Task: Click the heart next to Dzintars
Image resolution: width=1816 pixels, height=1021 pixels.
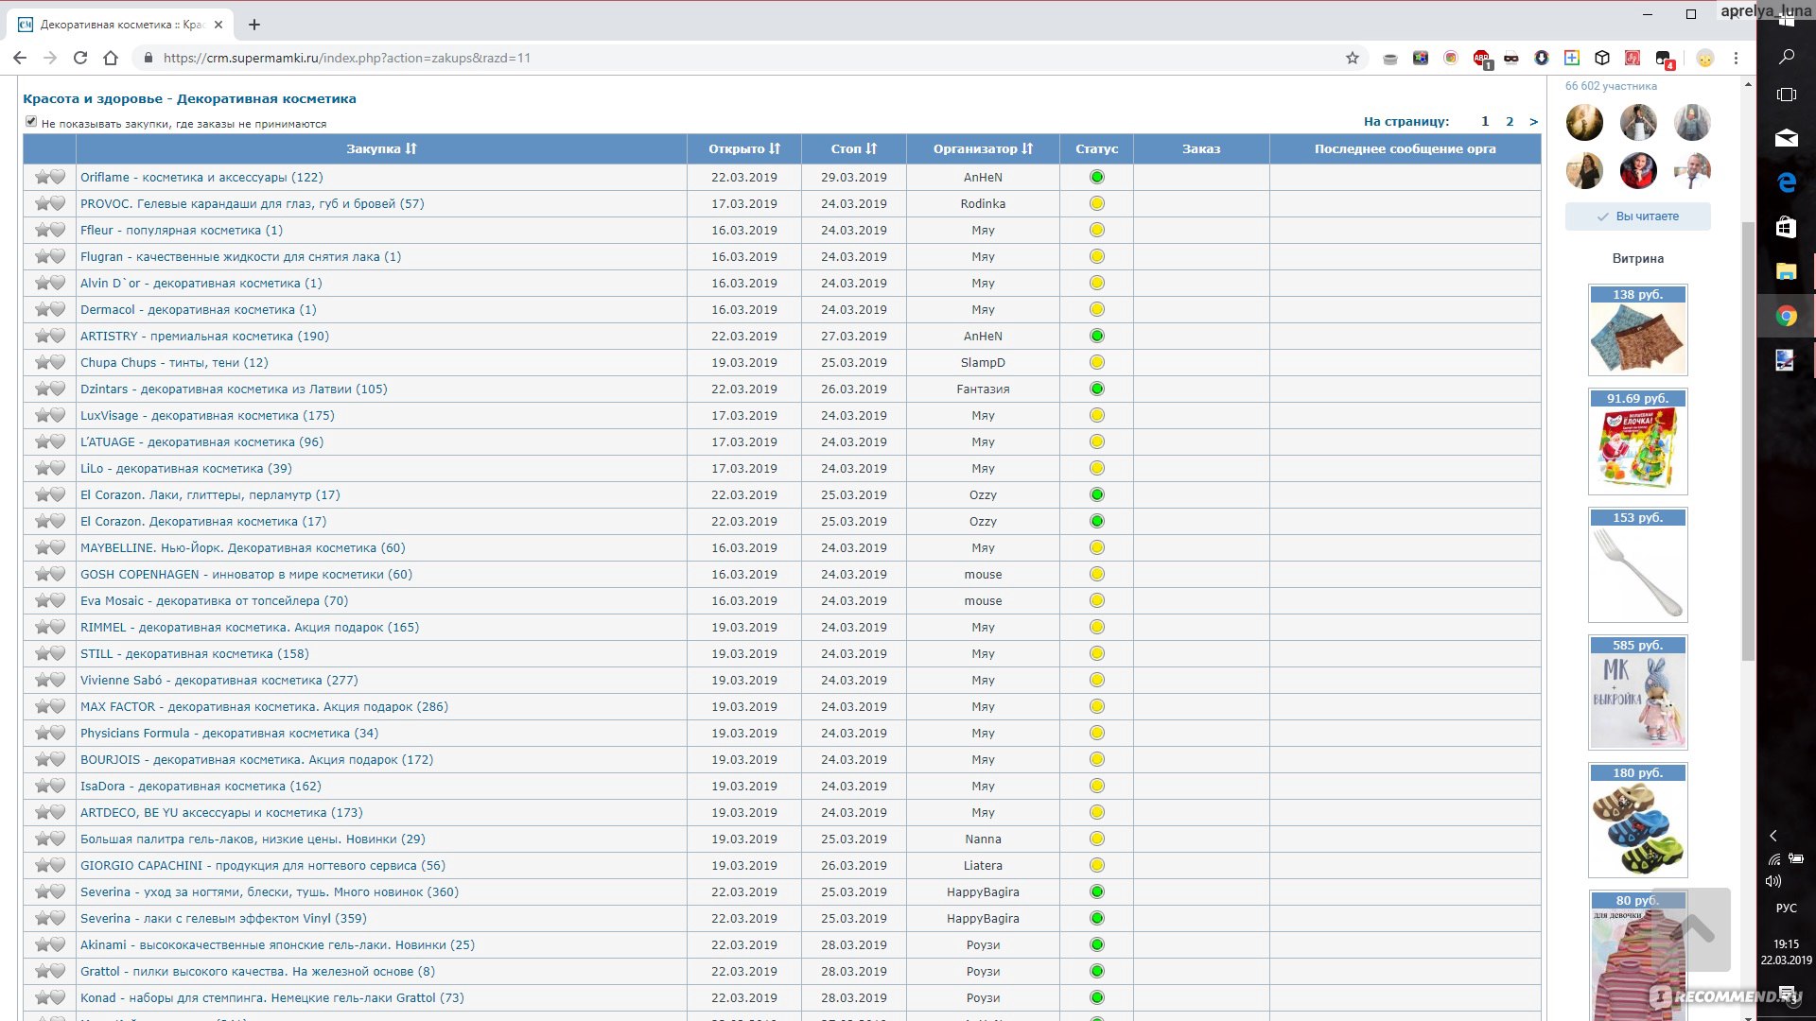Action: pos(58,389)
